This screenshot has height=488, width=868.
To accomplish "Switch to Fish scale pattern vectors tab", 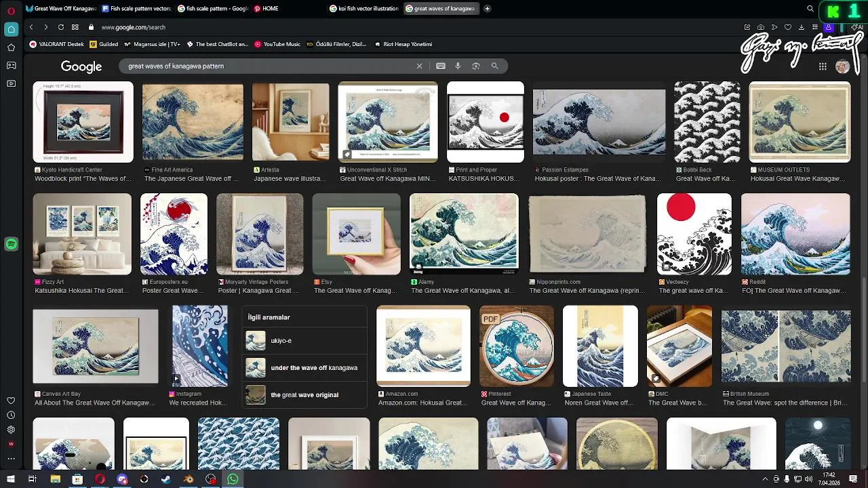I will 137,9.
